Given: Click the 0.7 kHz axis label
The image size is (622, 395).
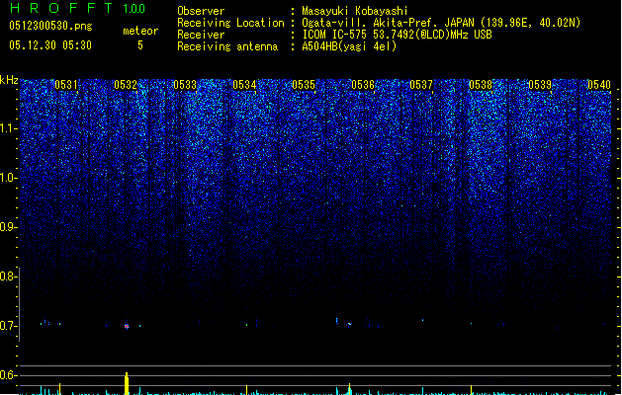Looking at the screenshot, I should point(9,326).
